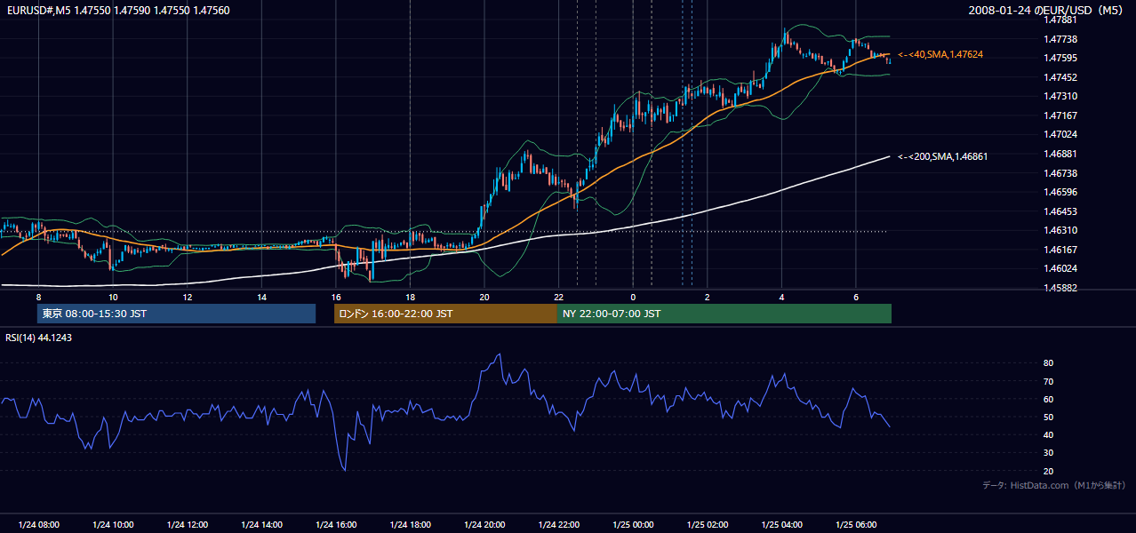Click the 1/24 14:00 time label

point(261,525)
